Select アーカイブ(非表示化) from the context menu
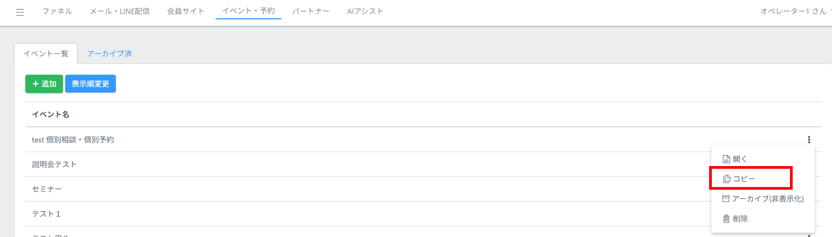Image resolution: width=832 pixels, height=237 pixels. tap(763, 199)
